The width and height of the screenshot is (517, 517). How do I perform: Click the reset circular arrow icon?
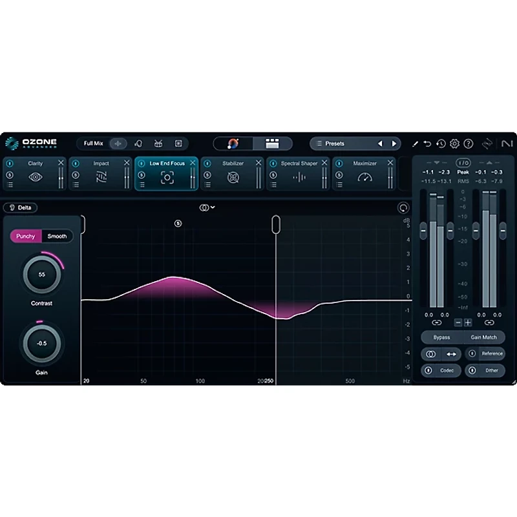(x=403, y=208)
